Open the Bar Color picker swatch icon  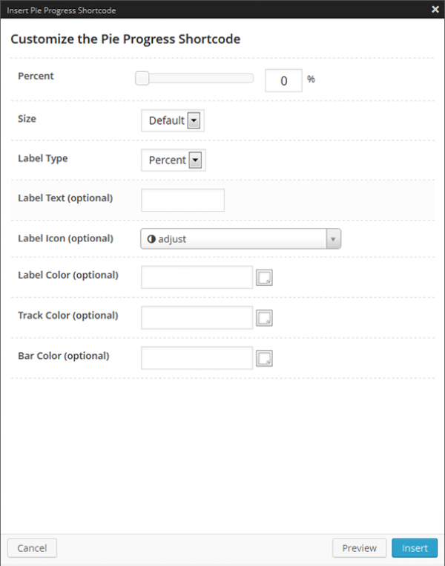pos(265,358)
